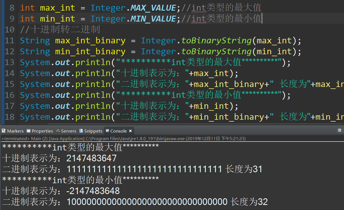Click Integer.MAX_VALUE in the code
The image size is (344, 210).
[x=134, y=8]
